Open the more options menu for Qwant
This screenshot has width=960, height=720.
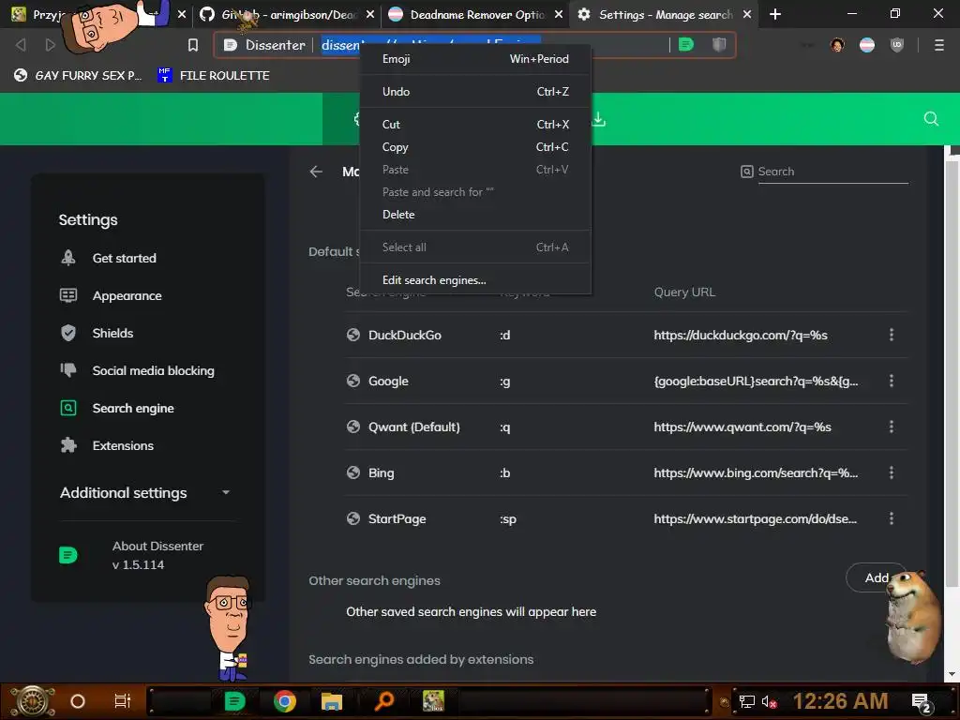coord(892,427)
